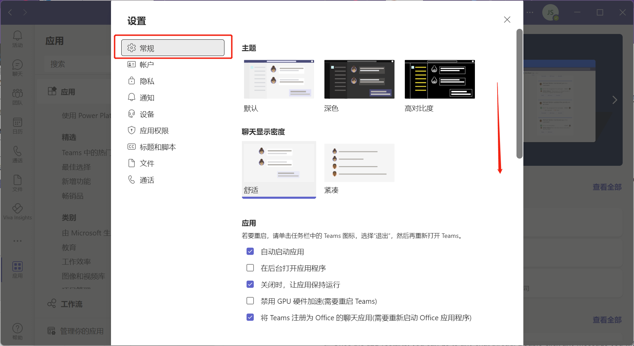The width and height of the screenshot is (634, 346).
Task: Open the title bar more options (···) menu
Action: 530,12
